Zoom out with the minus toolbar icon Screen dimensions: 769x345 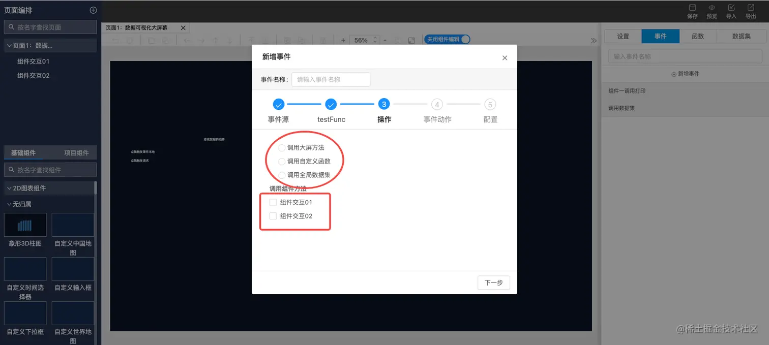385,40
